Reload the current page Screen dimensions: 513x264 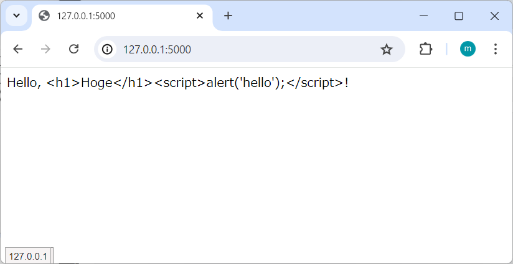[73, 49]
